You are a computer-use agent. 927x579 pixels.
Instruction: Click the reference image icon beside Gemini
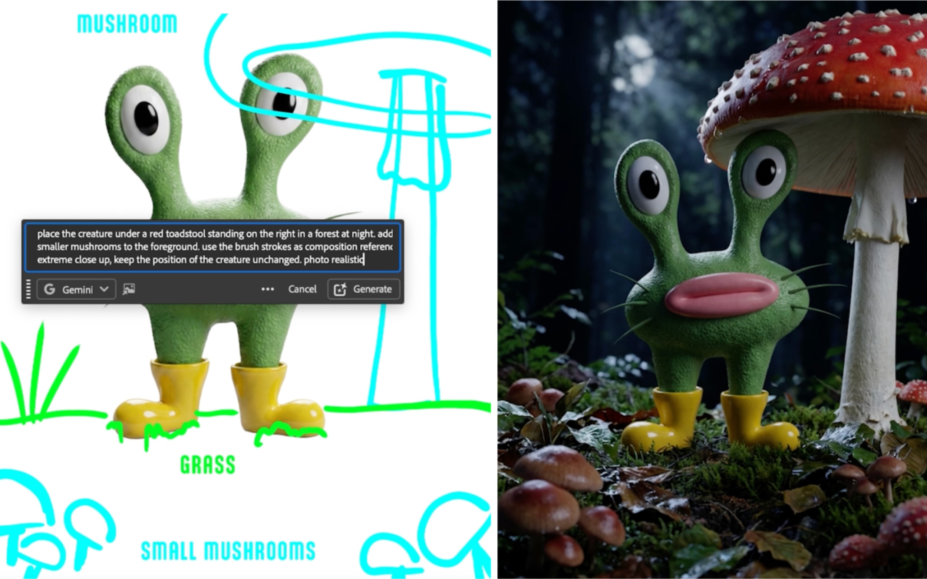pyautogui.click(x=129, y=289)
